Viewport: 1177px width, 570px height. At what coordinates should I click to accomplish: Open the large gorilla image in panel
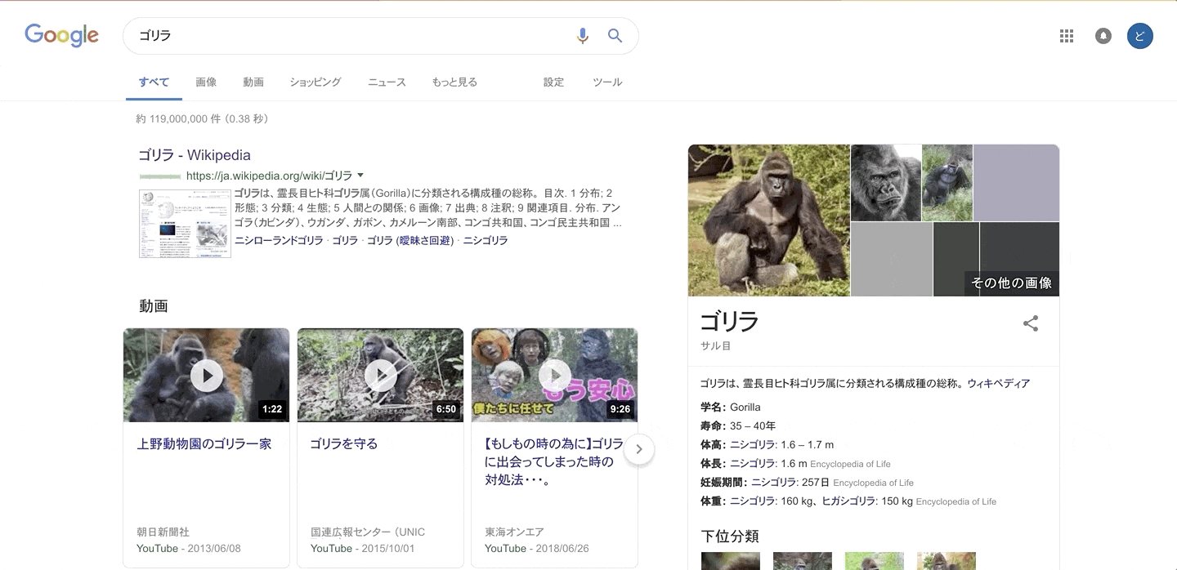[x=768, y=220]
